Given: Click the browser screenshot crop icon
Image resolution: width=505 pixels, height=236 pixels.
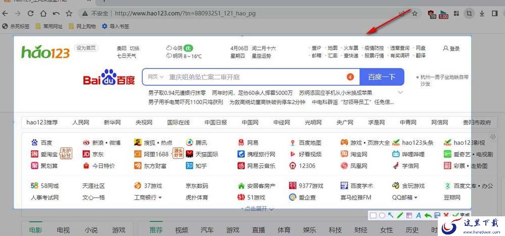Looking at the screenshot, I should [469, 13].
